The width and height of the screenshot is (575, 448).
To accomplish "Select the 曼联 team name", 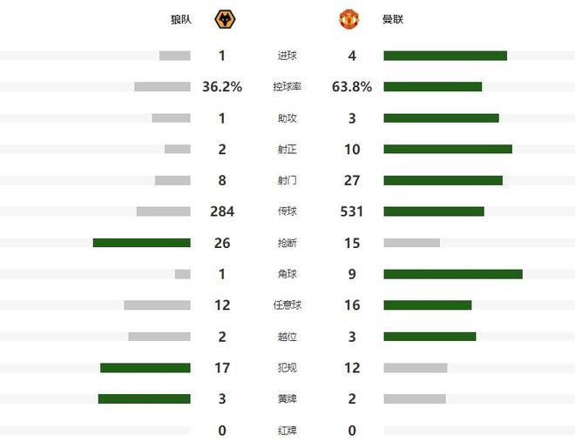I will pyautogui.click(x=393, y=19).
